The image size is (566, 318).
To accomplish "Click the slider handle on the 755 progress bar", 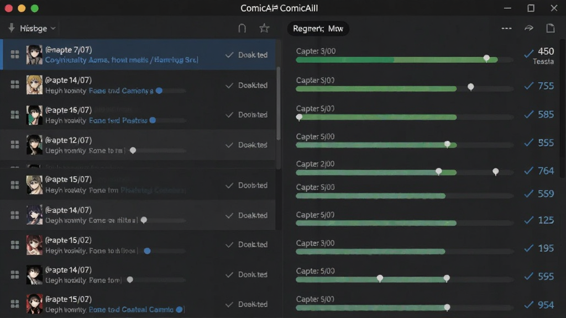I will click(x=471, y=87).
